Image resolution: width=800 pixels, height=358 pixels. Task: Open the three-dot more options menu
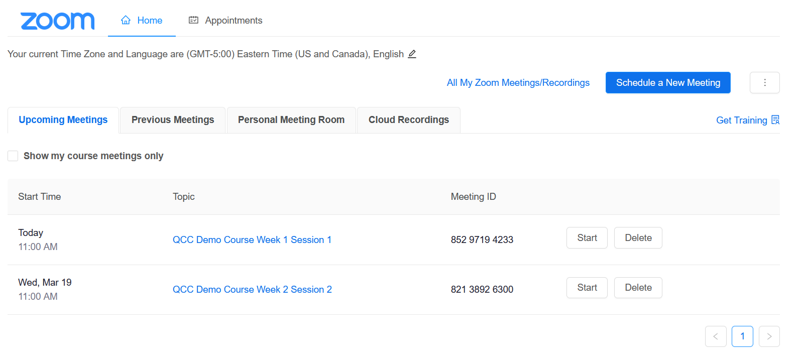[x=764, y=82]
